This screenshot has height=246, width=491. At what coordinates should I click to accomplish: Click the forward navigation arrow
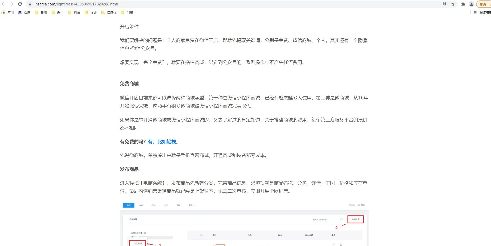(12, 4)
